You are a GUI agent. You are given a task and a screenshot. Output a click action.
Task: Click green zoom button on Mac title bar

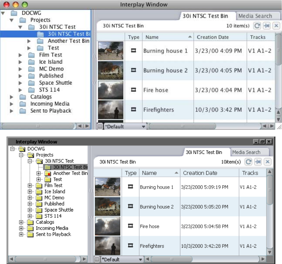(25, 5)
